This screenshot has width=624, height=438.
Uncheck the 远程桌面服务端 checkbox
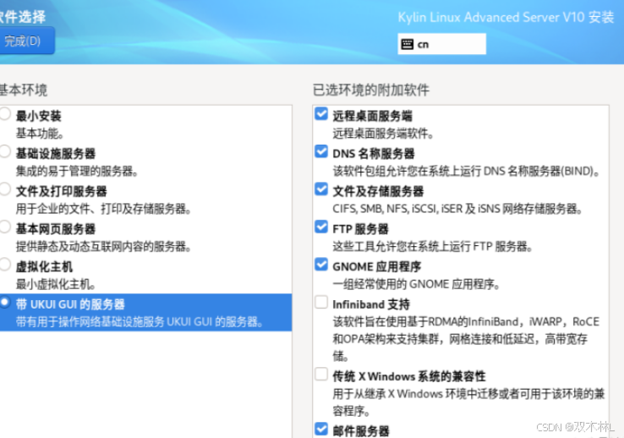pos(321,114)
